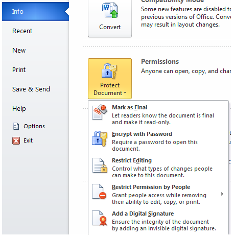The height and width of the screenshot is (237, 235).
Task: Click the Restrict Permission by People icon
Action: (x=99, y=192)
